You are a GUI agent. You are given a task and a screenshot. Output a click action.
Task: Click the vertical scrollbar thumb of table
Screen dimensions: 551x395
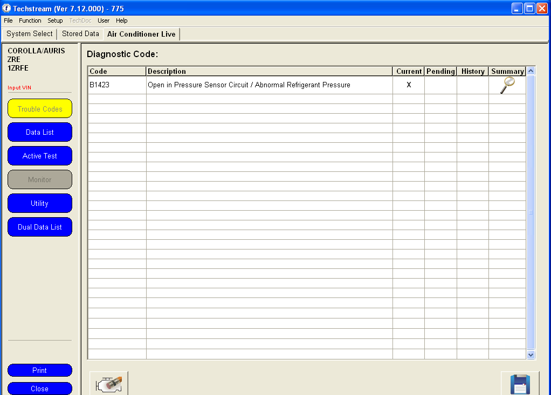click(531, 212)
